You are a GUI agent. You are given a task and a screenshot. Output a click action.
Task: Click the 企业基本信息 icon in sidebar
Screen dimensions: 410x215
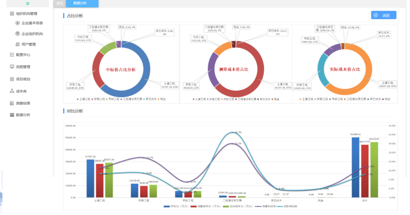pyautogui.click(x=18, y=23)
